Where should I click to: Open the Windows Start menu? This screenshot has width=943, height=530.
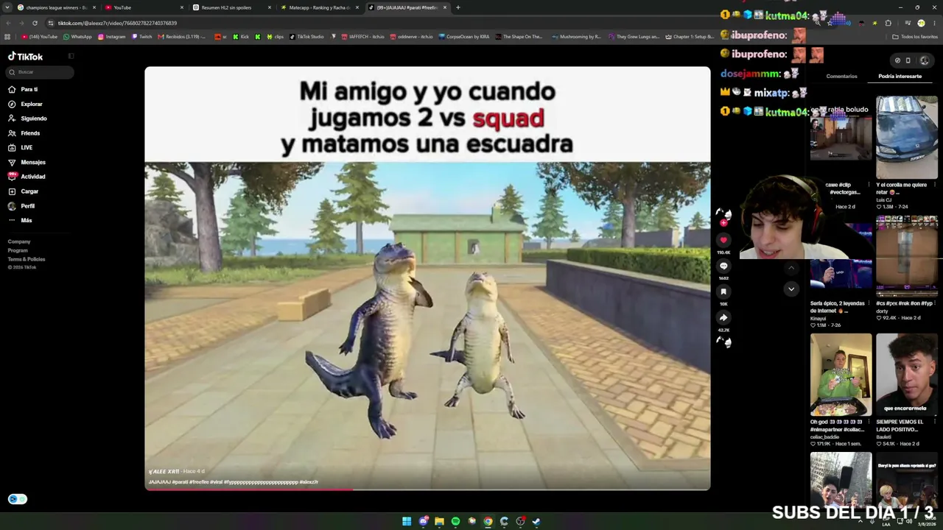pyautogui.click(x=407, y=521)
